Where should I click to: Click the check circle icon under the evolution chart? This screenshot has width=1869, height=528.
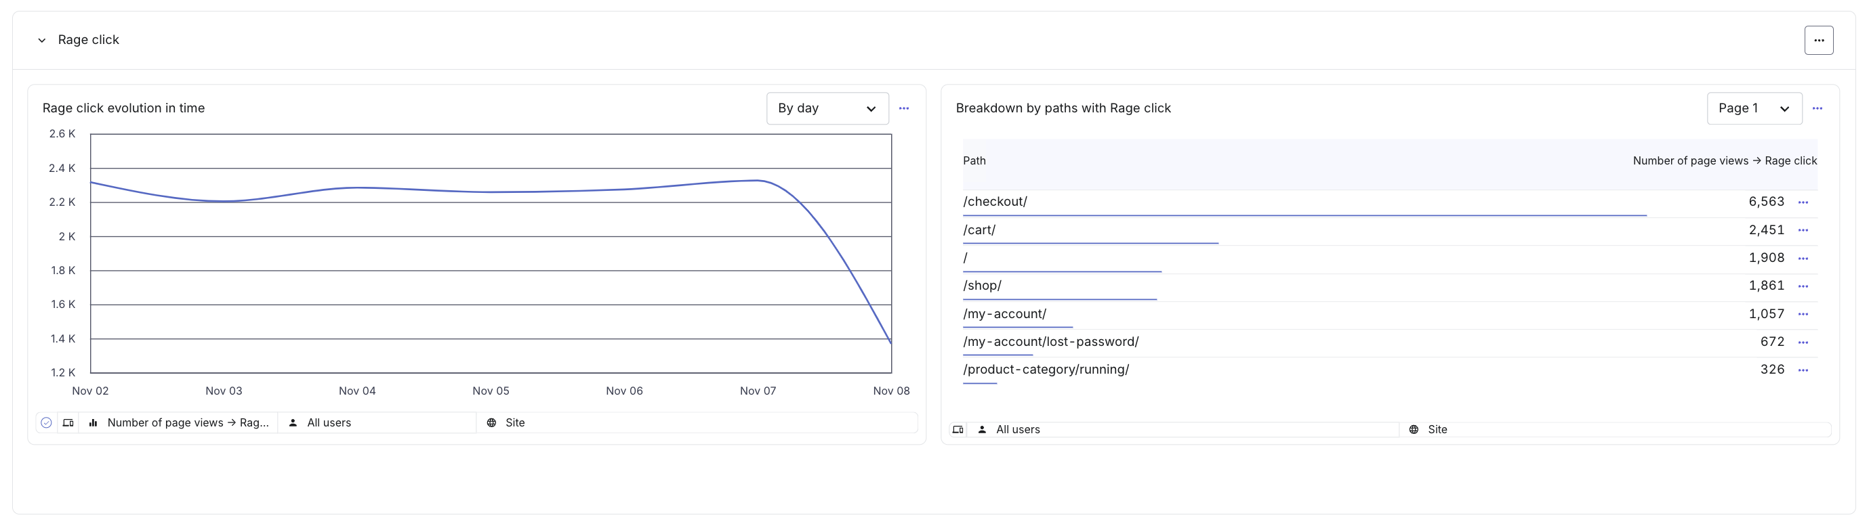coord(47,422)
